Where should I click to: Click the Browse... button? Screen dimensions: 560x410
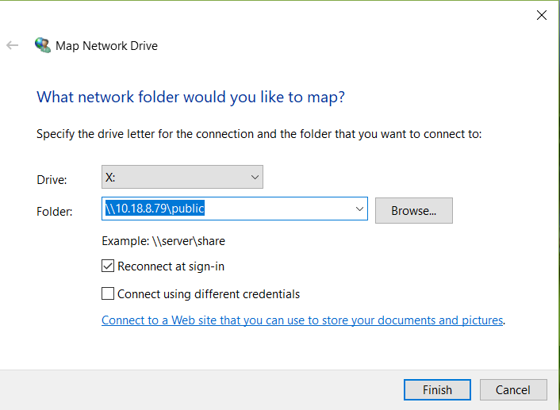tap(413, 211)
